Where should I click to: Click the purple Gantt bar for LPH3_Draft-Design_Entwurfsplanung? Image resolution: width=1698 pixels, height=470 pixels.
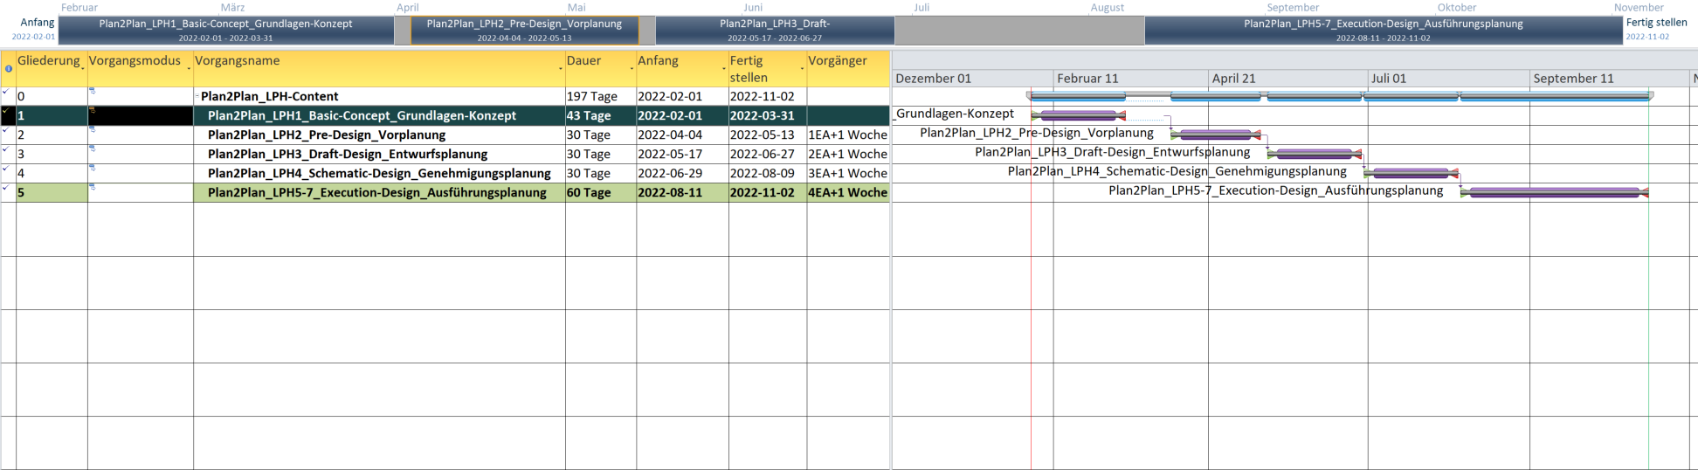pyautogui.click(x=1314, y=154)
